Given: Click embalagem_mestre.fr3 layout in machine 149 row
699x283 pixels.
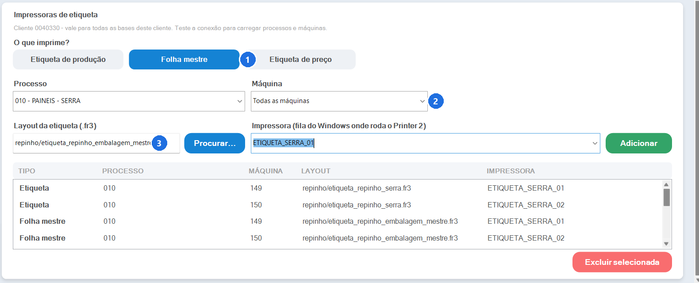Looking at the screenshot, I should (380, 222).
